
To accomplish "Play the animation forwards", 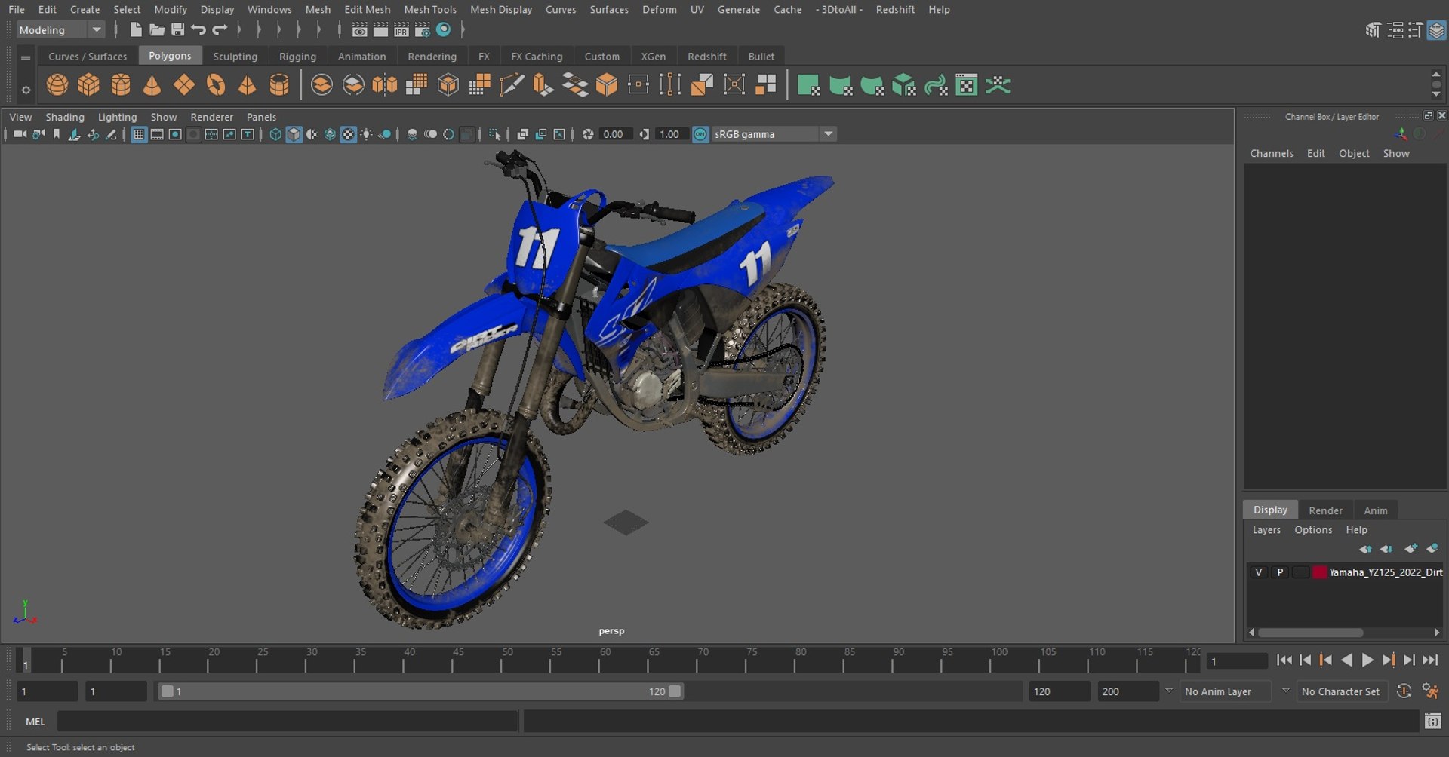I will 1367,660.
